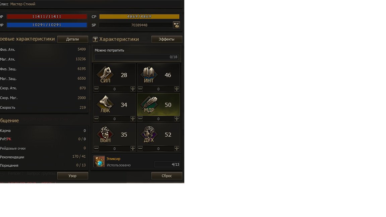Increase СИЛ with plus button
The height and width of the screenshot is (217, 386).
[133, 89]
